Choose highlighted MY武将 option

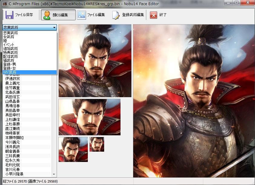point(30,72)
